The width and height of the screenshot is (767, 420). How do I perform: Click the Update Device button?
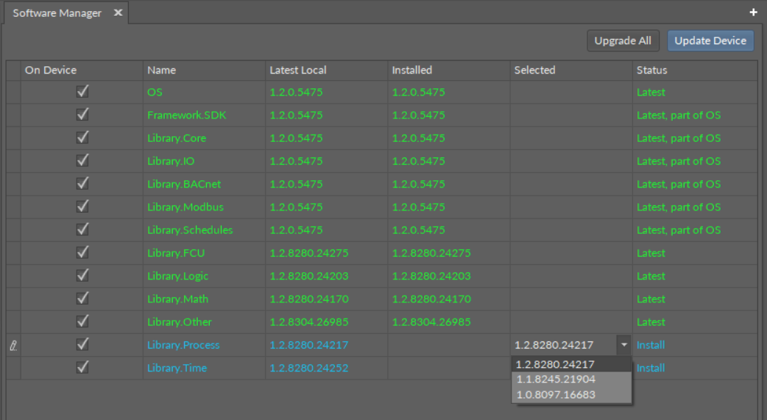(x=710, y=41)
